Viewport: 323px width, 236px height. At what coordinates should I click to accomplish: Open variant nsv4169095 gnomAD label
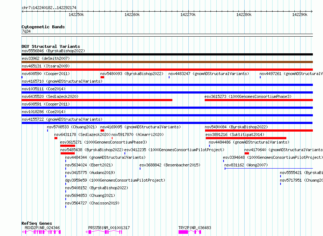coord(140,127)
